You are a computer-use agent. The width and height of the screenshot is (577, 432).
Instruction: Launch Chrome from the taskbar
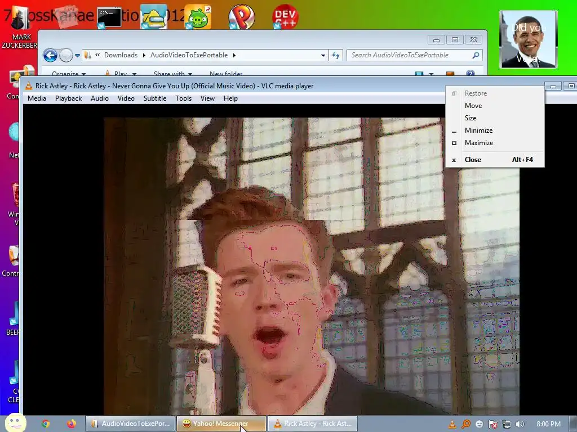46,424
